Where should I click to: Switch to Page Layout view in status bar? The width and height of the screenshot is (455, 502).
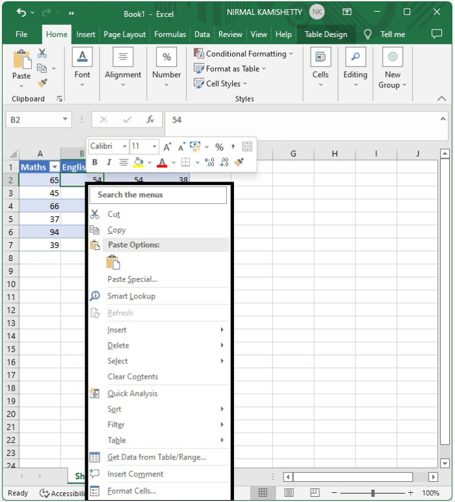click(x=289, y=492)
